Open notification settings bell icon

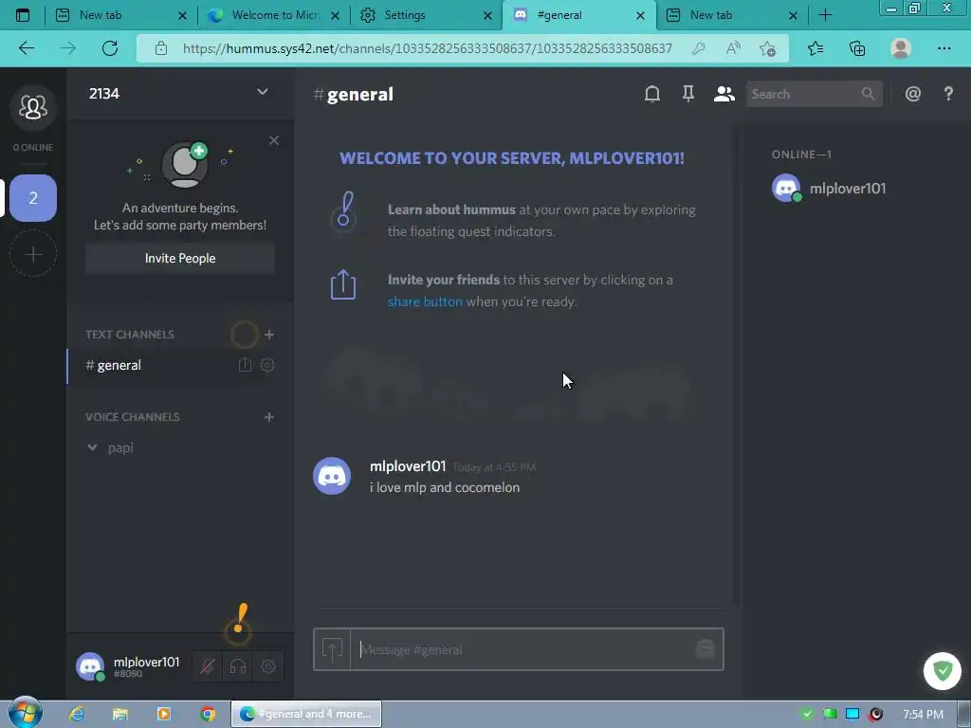point(652,94)
